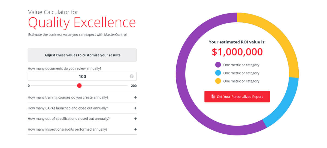Click the yellow legend dot
The image size is (327, 148).
tap(218, 81)
